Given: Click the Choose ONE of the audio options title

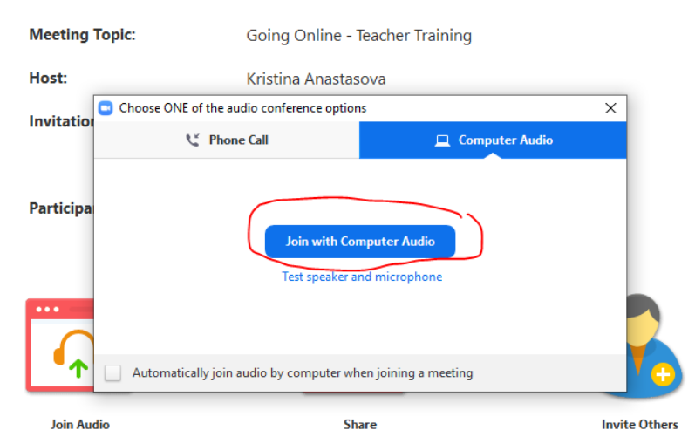Looking at the screenshot, I should (x=242, y=108).
